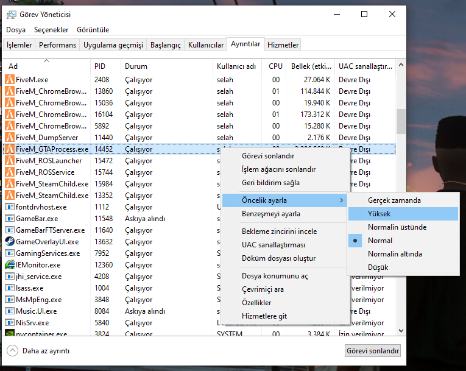Expand the Öncelik ayarla submenu

284,200
